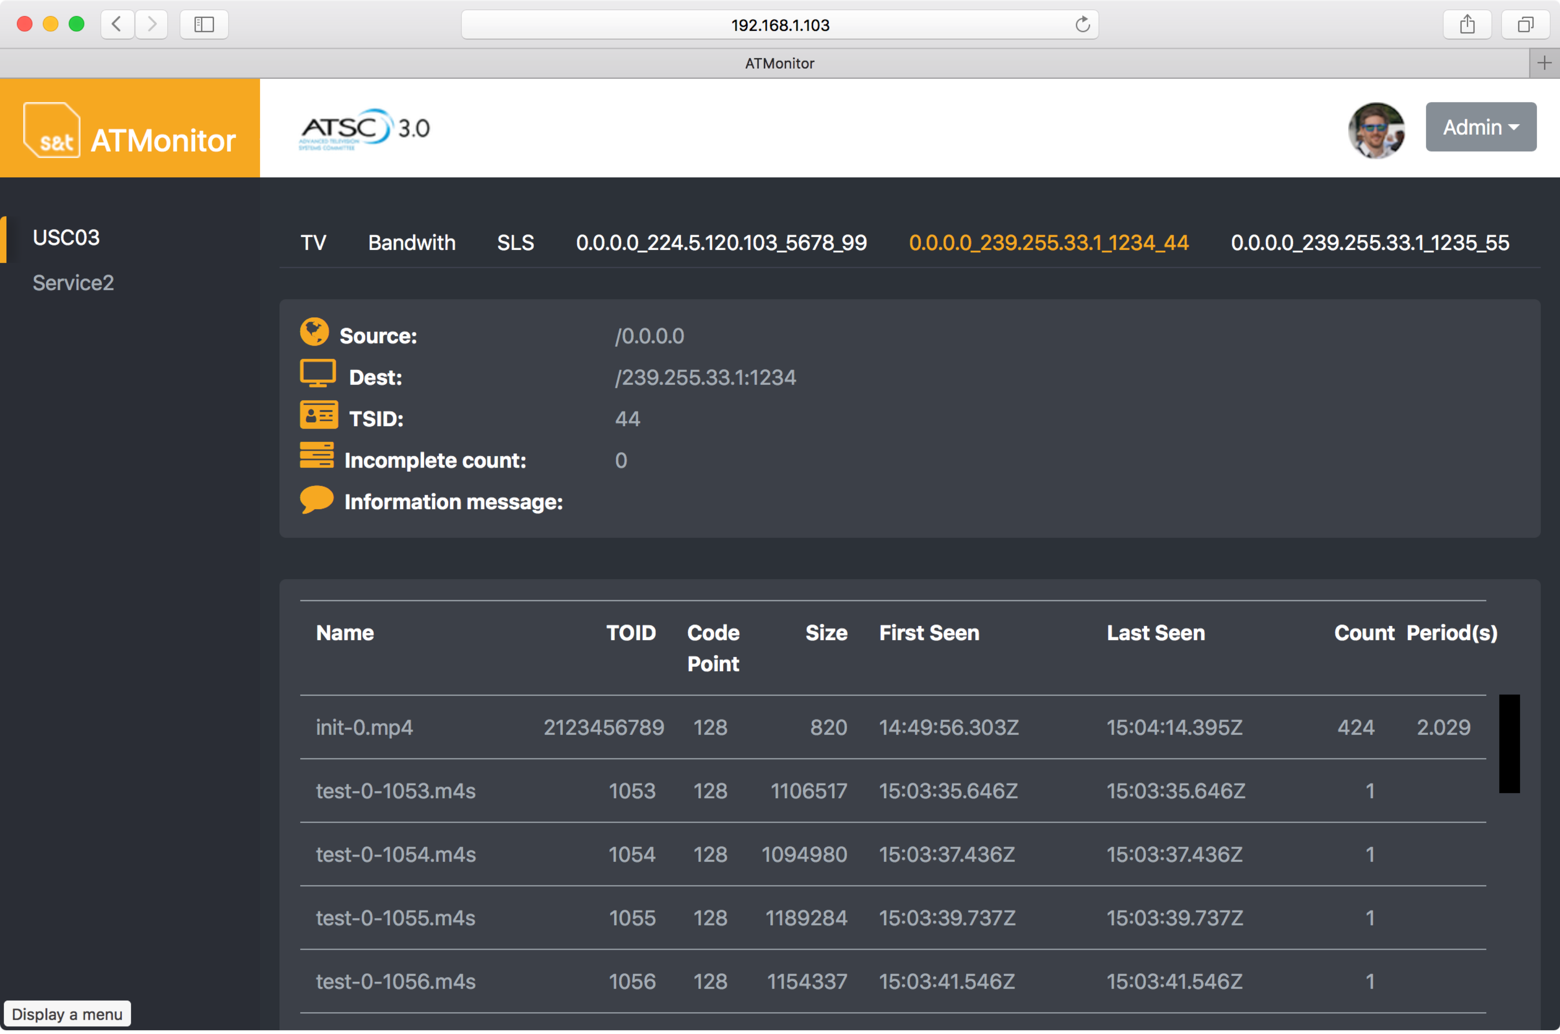Switch to the SLS tab
This screenshot has width=1560, height=1034.
515,243
